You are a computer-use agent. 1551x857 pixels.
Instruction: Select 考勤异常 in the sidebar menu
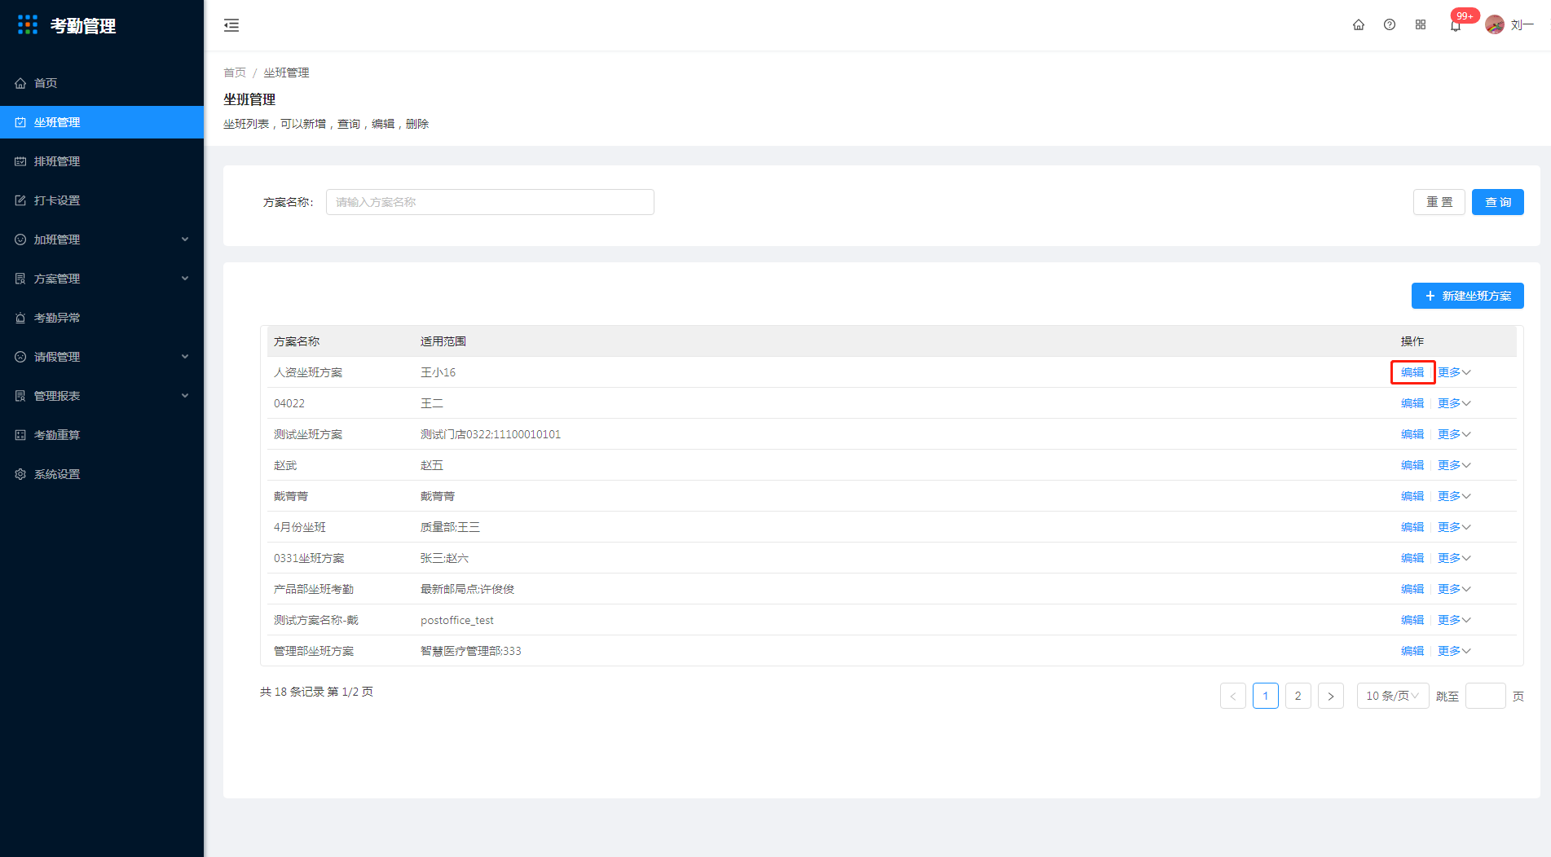[x=102, y=318]
